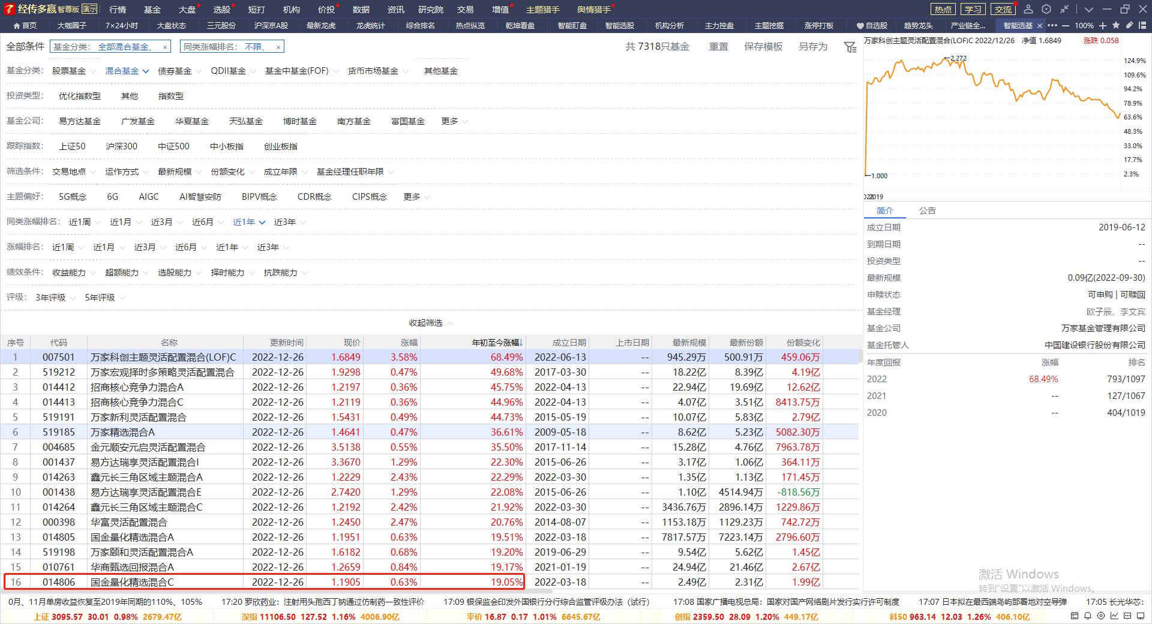This screenshot has height=624, width=1152.
Task: Decrease zoom with the minus icon
Action: 1066,26
